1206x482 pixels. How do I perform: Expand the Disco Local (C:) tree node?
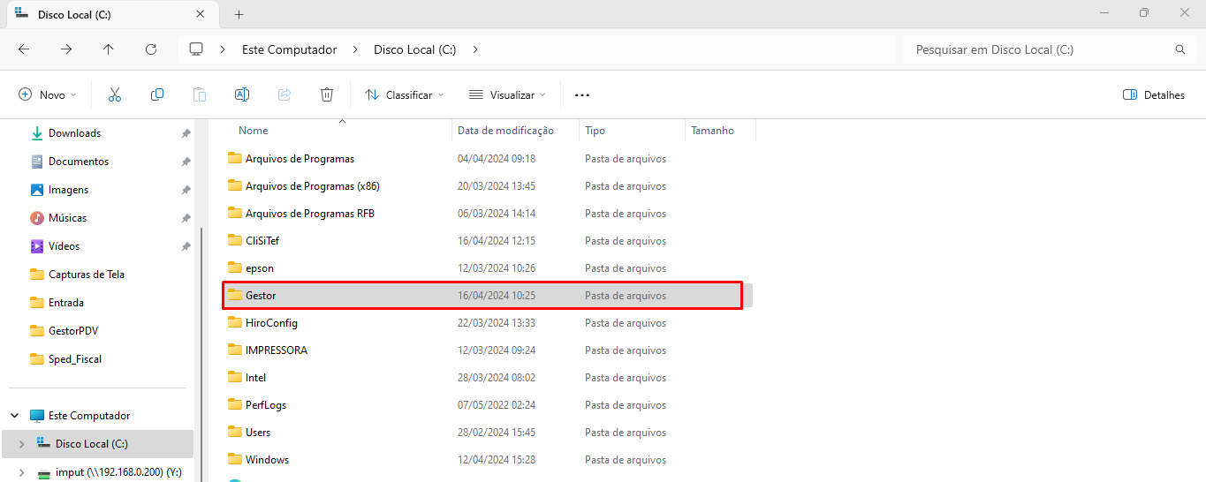[x=21, y=444]
